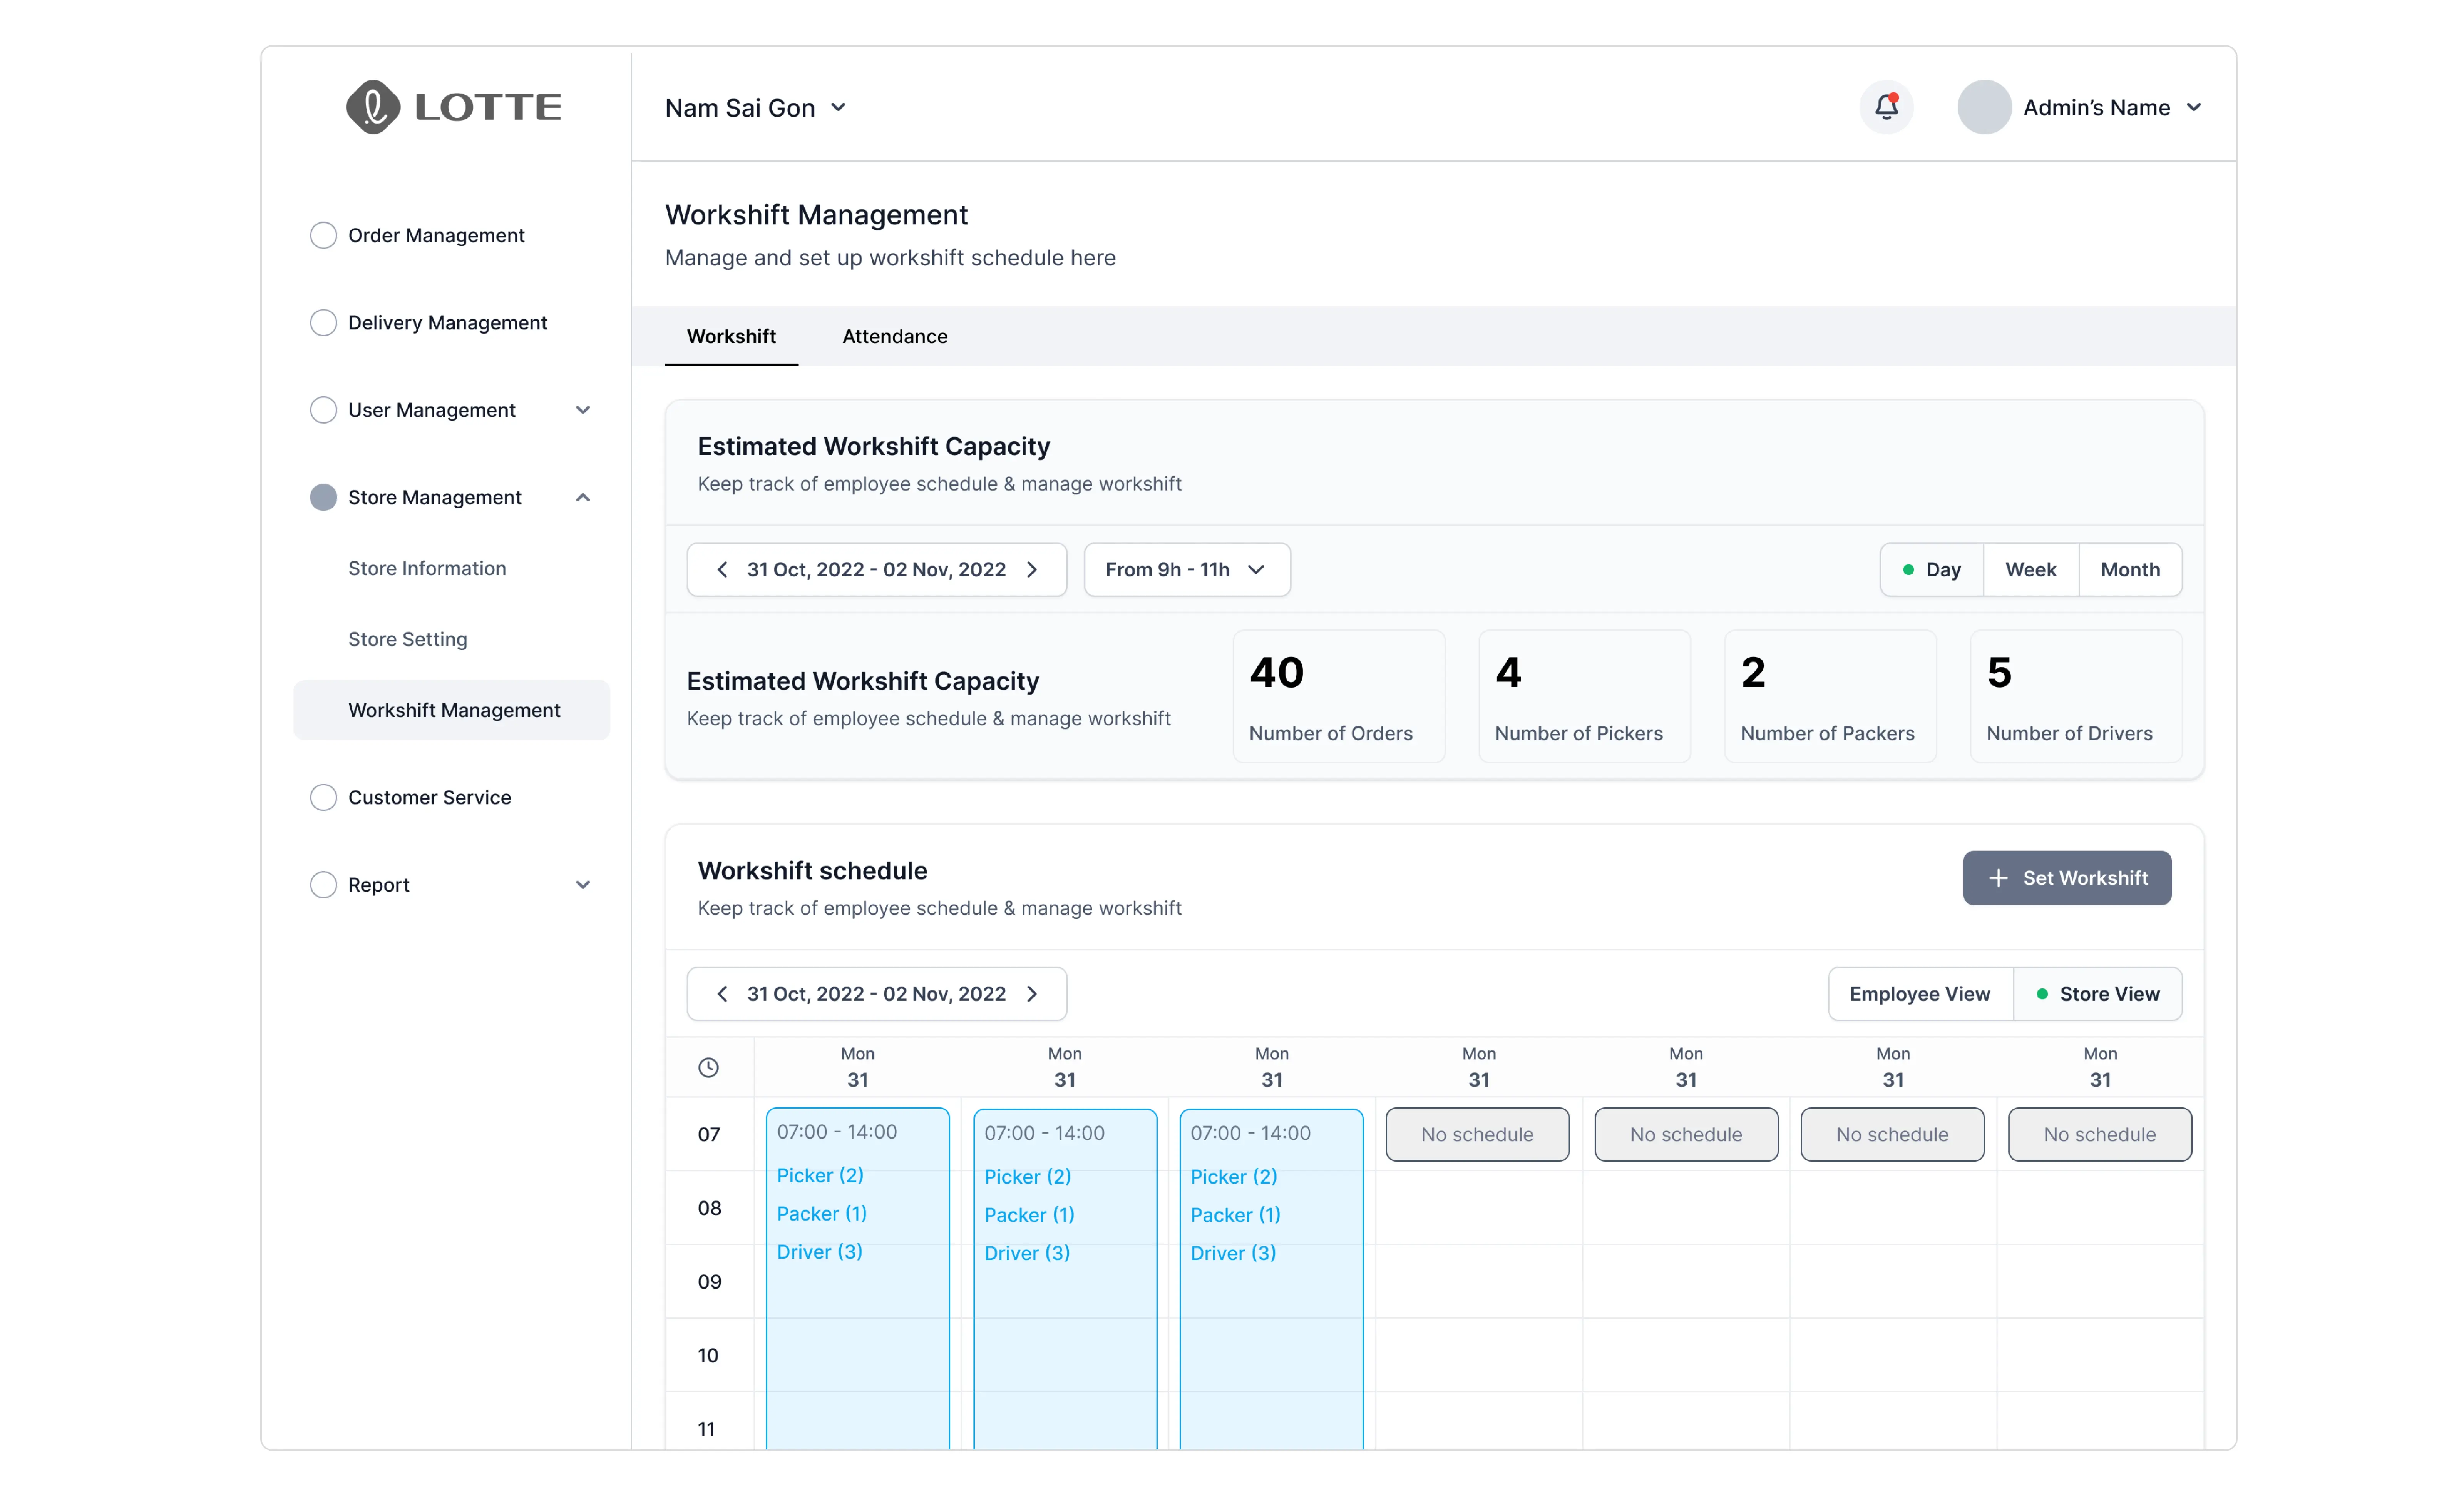Click the Set Workshift button

2067,878
